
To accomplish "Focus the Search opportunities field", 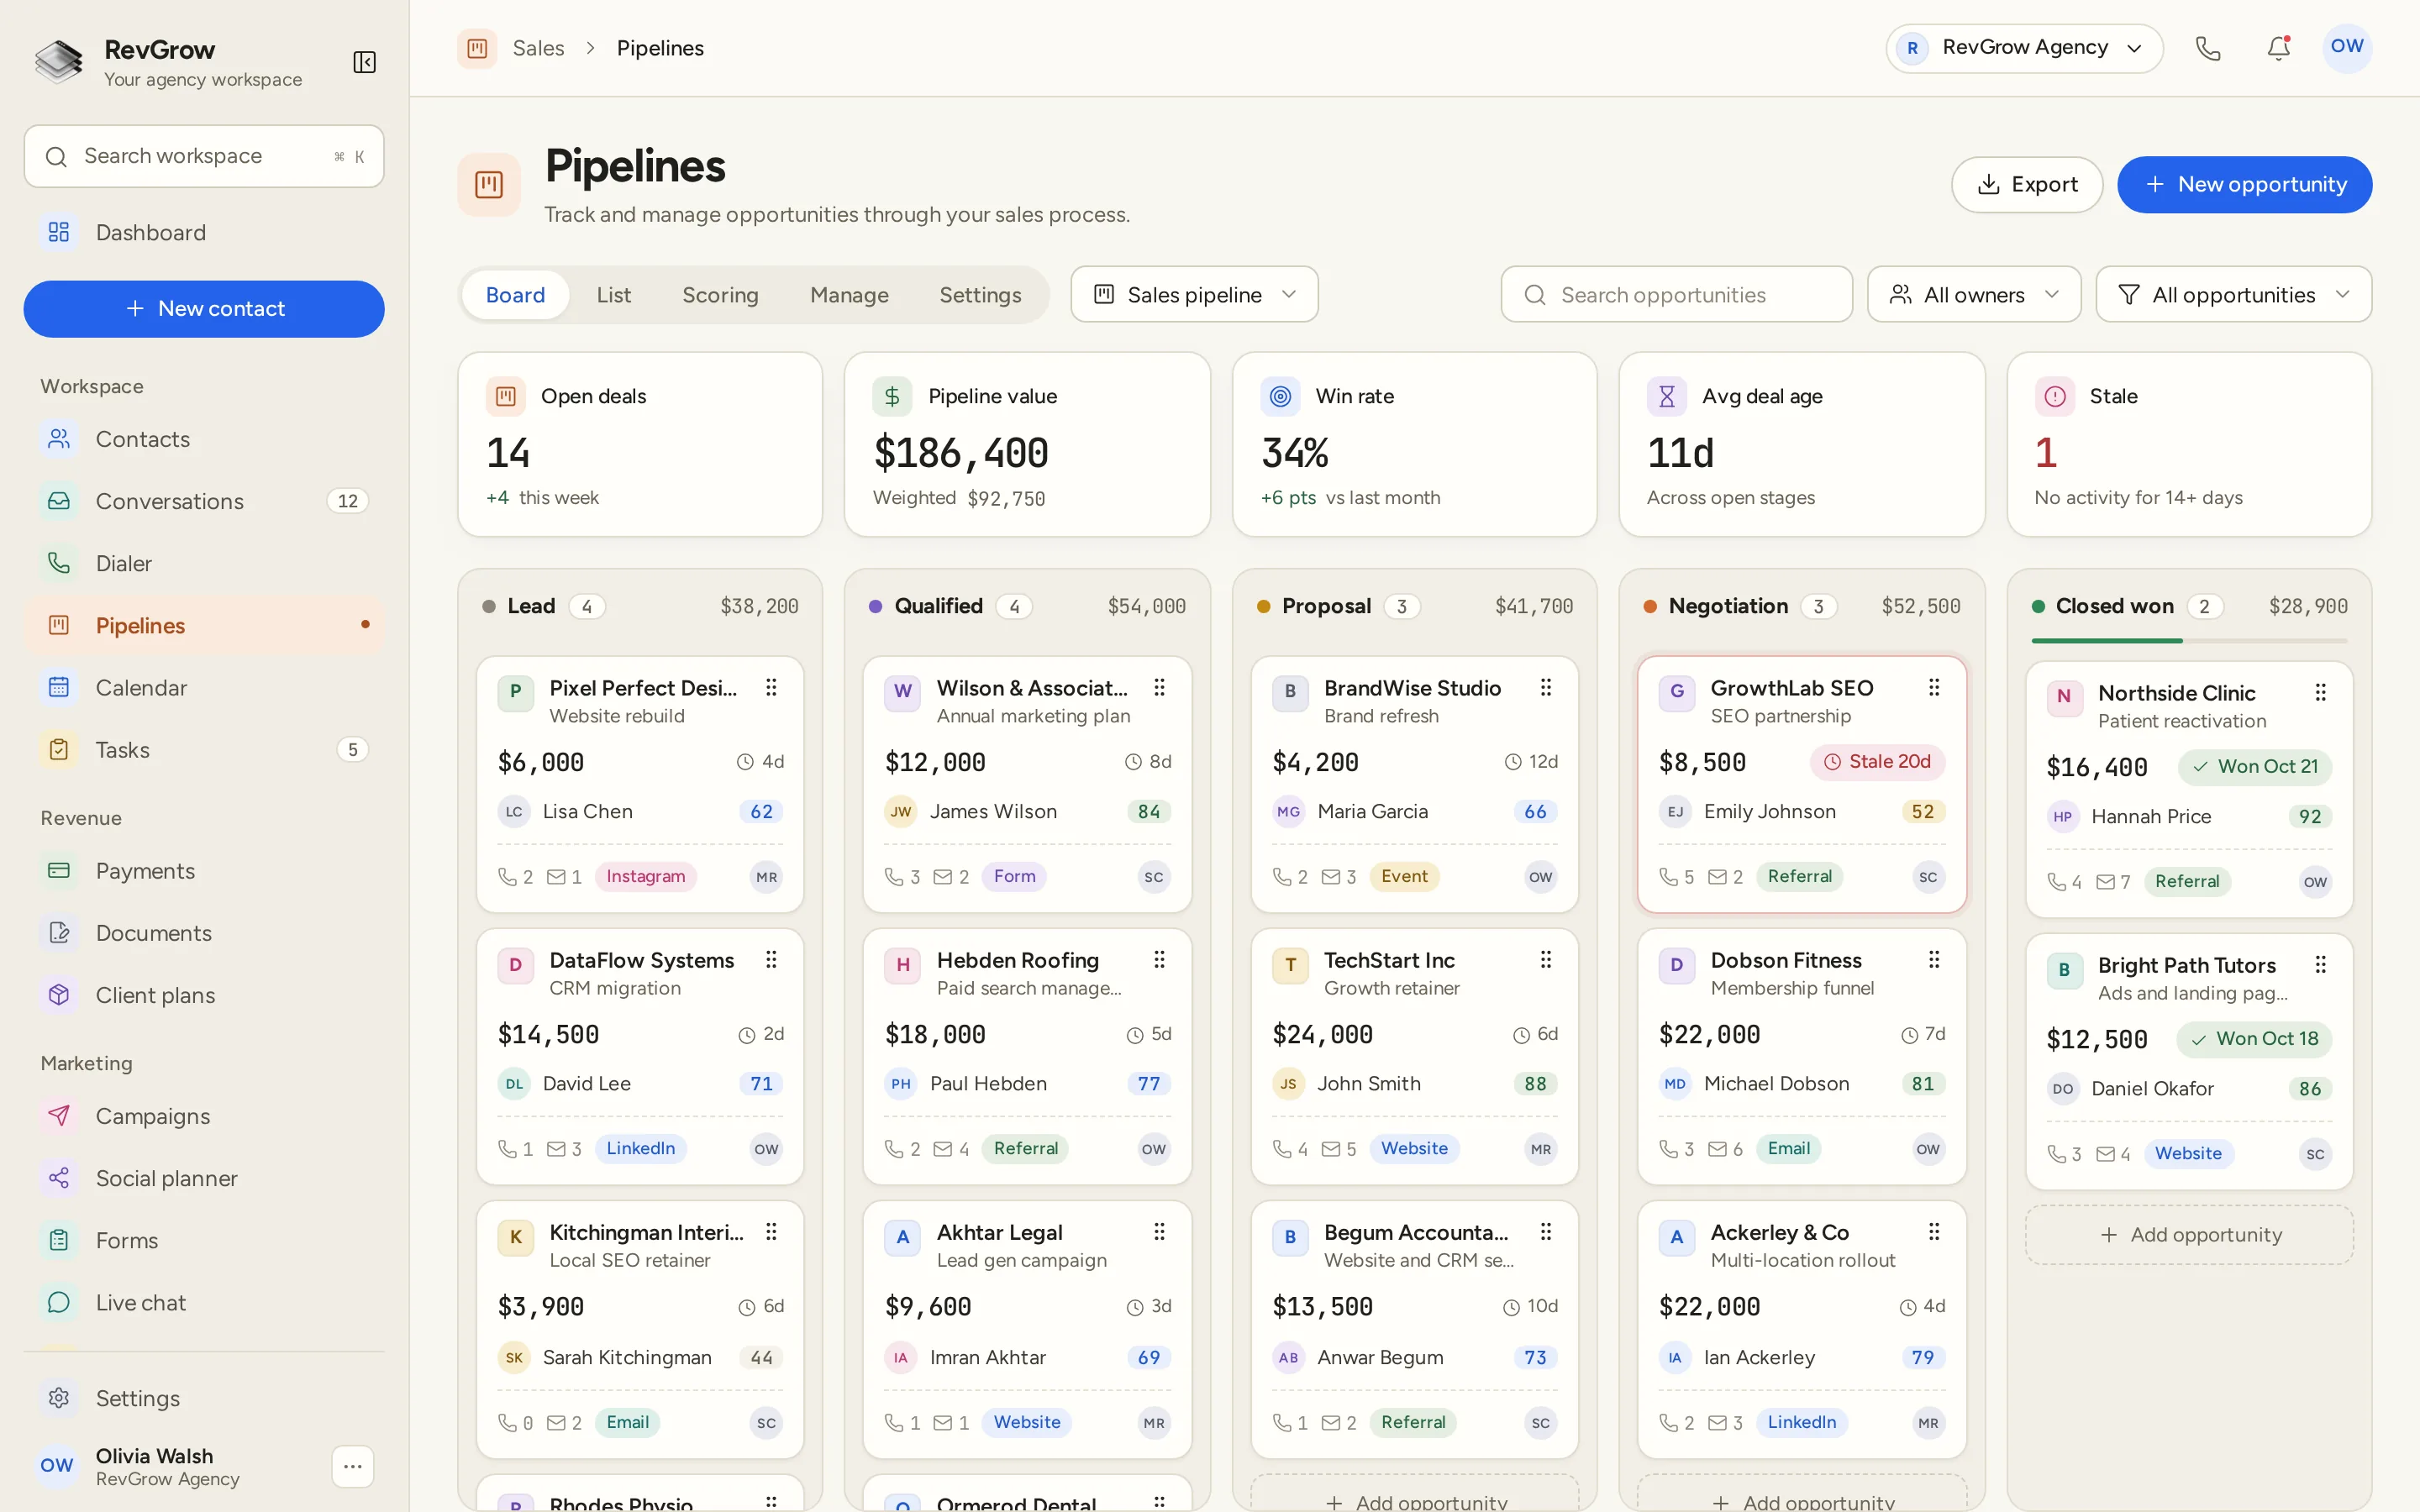I will click(x=1676, y=294).
